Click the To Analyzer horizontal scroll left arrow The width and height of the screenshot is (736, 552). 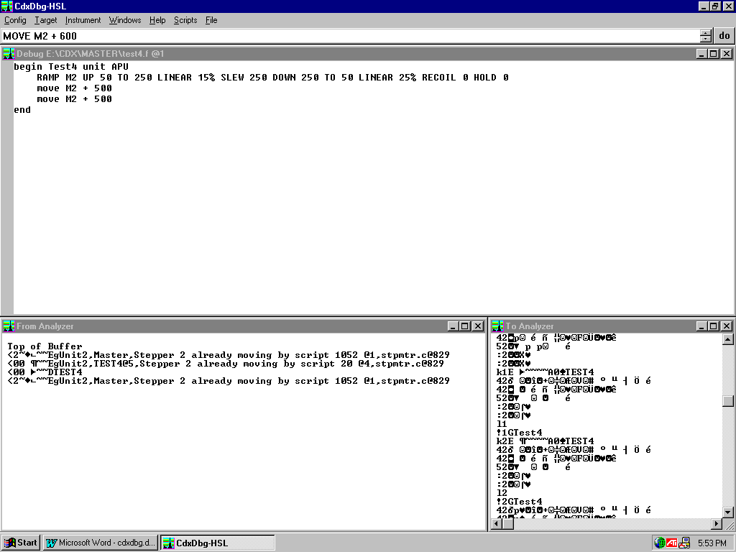click(x=497, y=523)
